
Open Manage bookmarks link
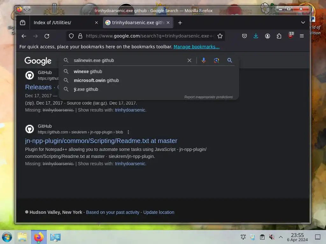196,47
